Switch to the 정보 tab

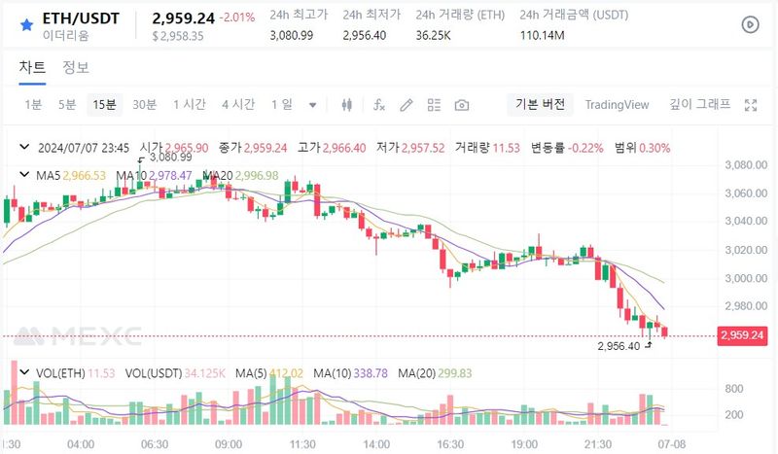[76, 67]
